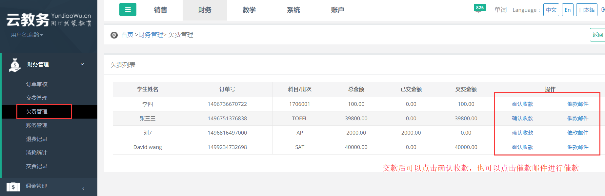Open the 单词 link in header
605x196 pixels.
tap(500, 10)
